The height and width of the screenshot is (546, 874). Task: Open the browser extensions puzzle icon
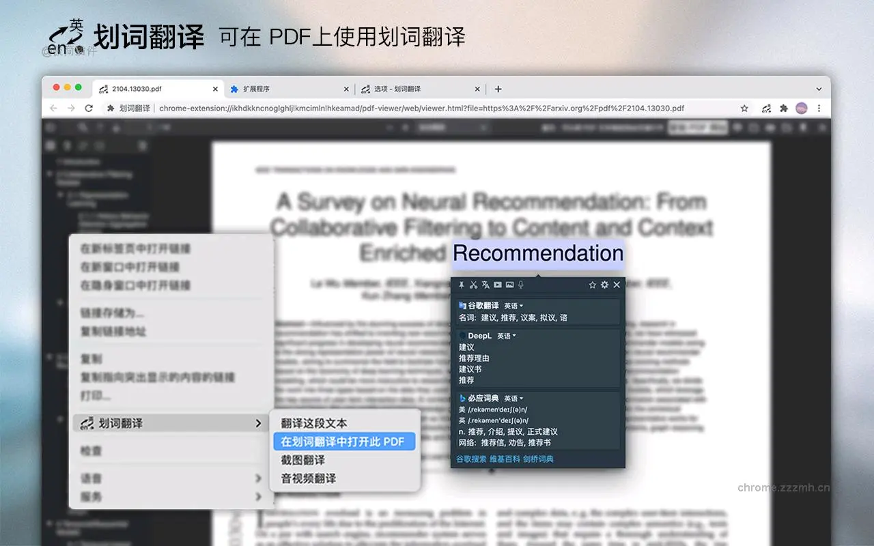[x=784, y=108]
